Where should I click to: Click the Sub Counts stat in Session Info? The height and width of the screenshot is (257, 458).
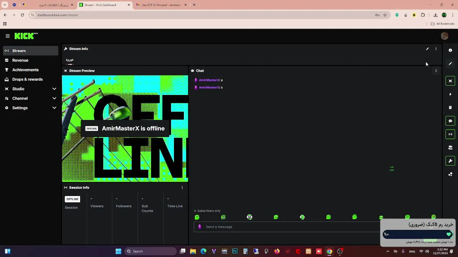click(x=147, y=205)
